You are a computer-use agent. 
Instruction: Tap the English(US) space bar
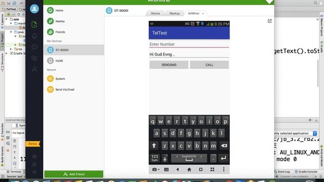point(189,158)
